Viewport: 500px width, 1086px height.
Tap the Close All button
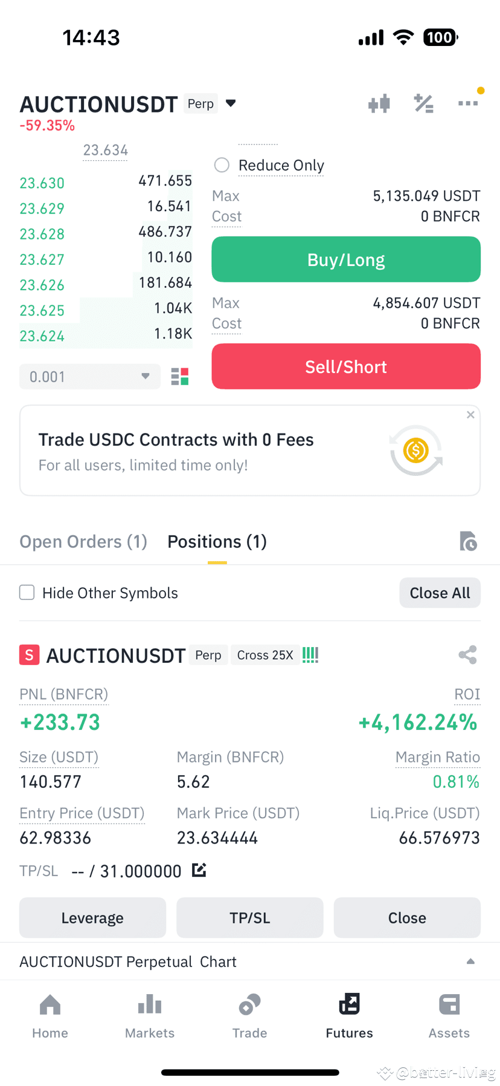pyautogui.click(x=440, y=593)
